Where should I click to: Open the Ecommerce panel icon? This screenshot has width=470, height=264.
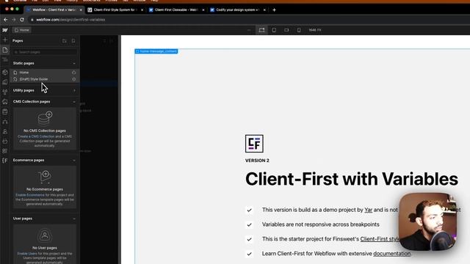pyautogui.click(x=5, y=141)
